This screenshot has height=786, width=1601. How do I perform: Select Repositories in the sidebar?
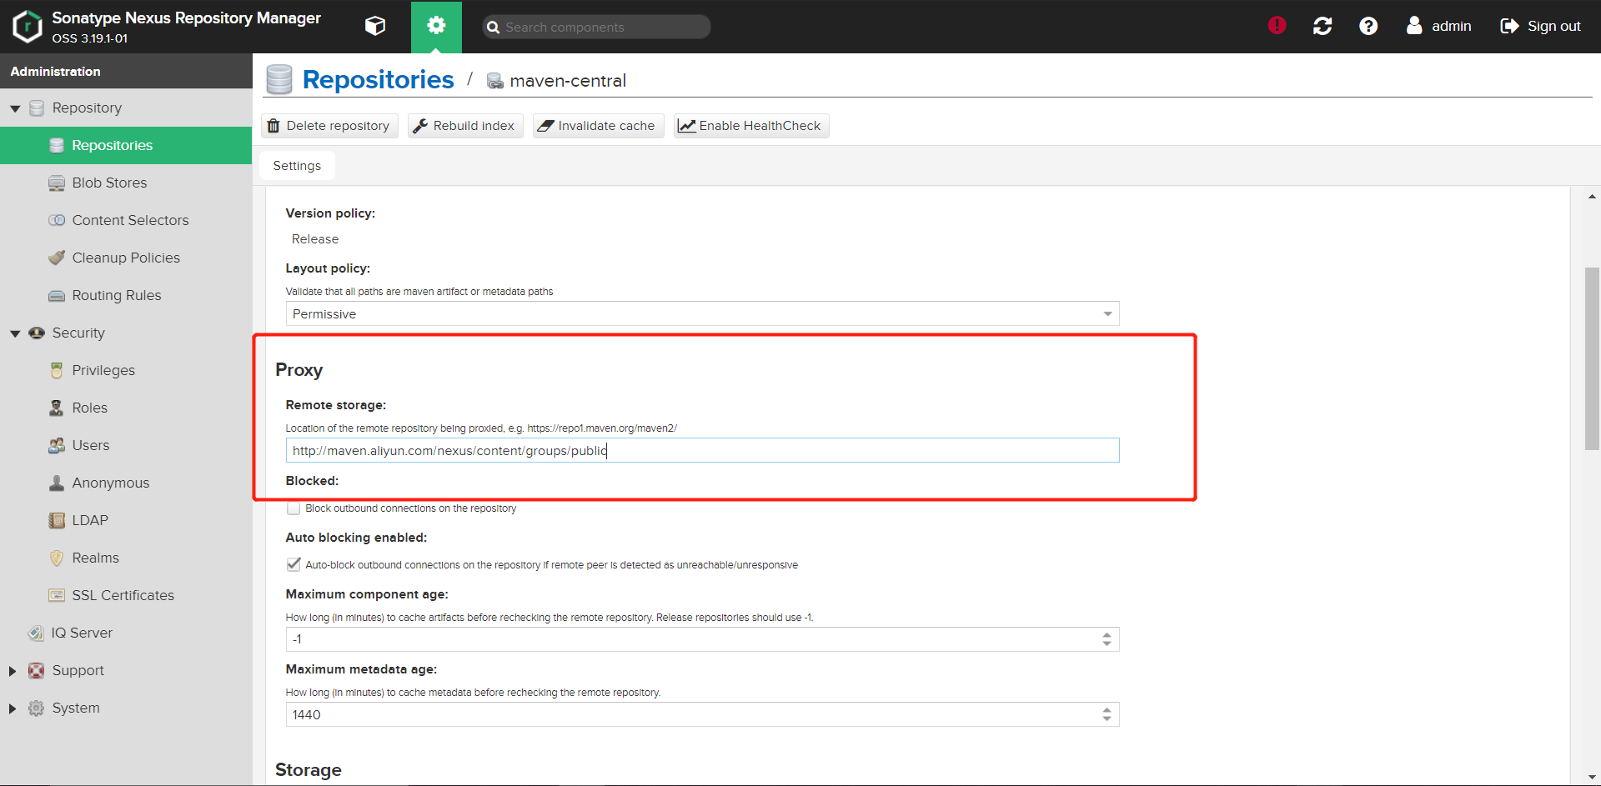(126, 145)
